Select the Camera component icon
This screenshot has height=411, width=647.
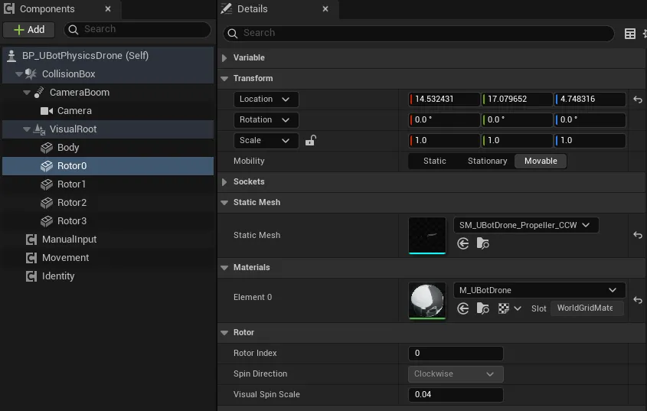click(x=46, y=110)
